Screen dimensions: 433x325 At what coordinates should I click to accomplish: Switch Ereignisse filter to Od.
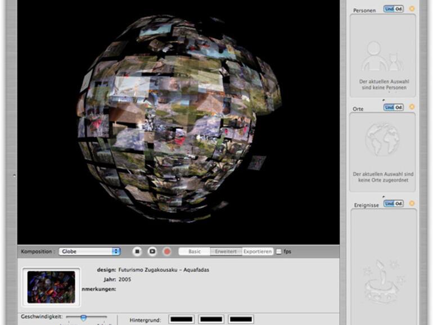[x=399, y=204]
